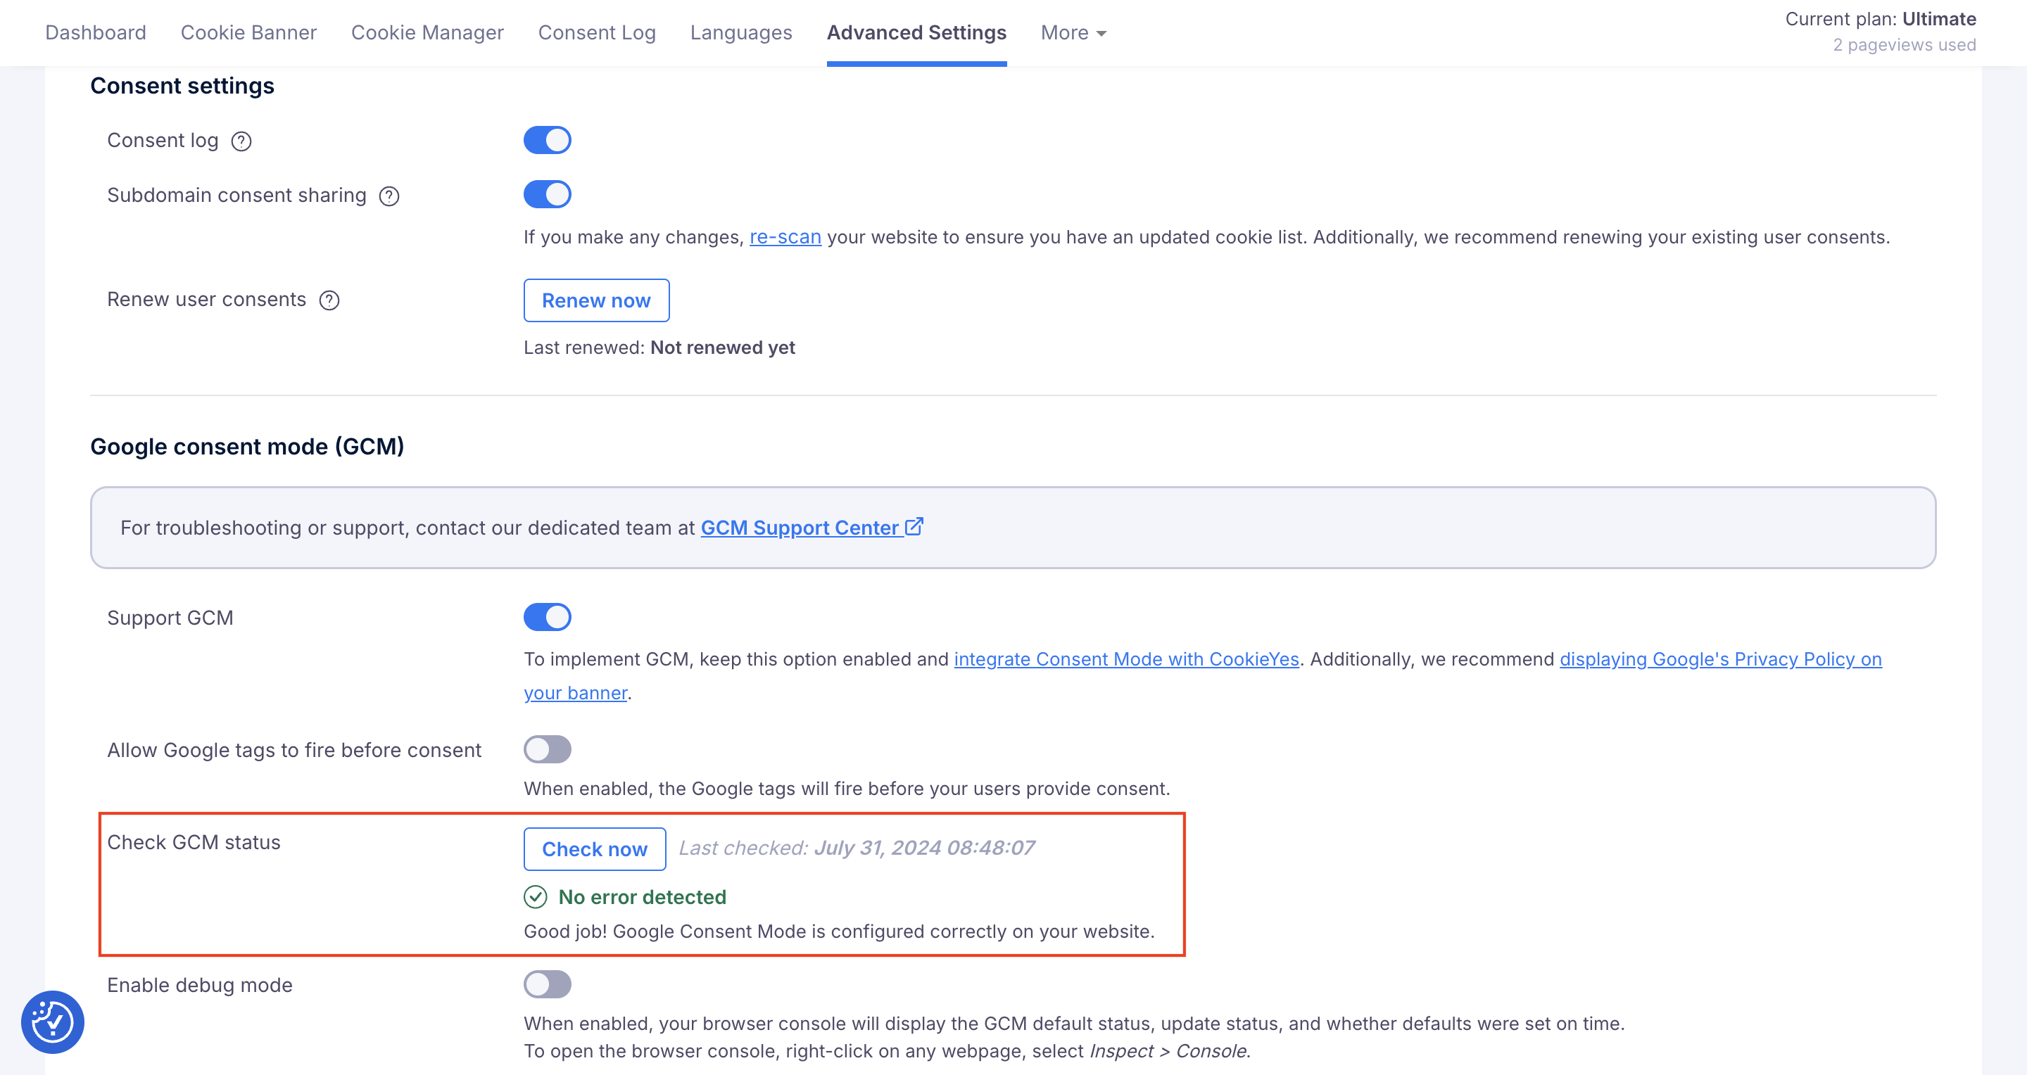Toggle off Support GCM switch
Viewport: 2027px width, 1075px height.
click(547, 617)
